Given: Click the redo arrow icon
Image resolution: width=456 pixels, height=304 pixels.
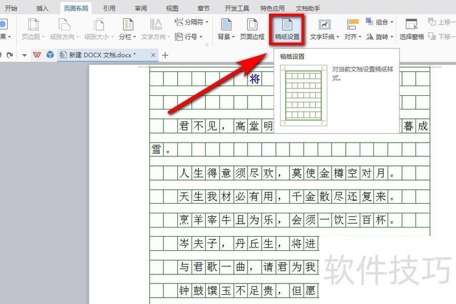Looking at the screenshot, I should tap(10, 55).
